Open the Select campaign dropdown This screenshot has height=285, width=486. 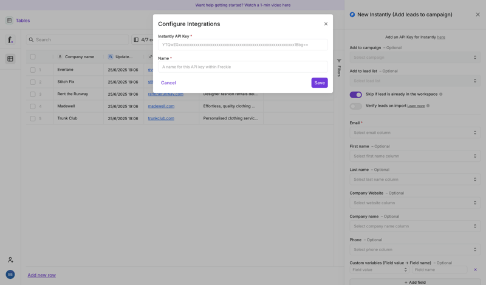415,57
